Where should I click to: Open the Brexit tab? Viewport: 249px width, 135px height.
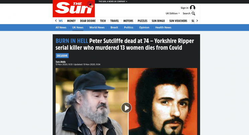[114, 27]
